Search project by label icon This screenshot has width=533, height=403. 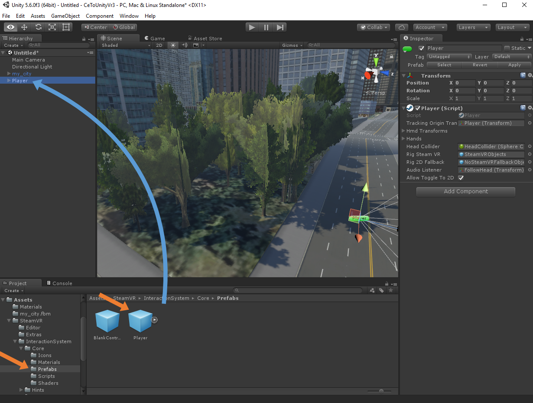381,290
